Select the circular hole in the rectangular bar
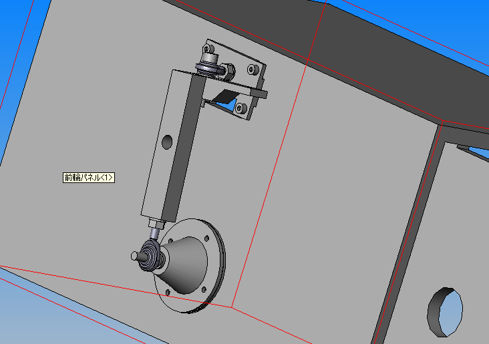 [168, 142]
